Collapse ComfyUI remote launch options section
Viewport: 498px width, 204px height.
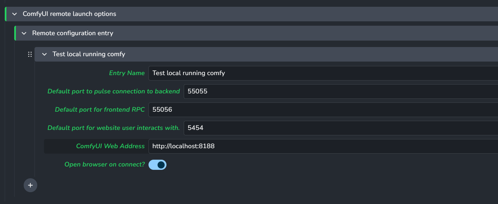(14, 14)
